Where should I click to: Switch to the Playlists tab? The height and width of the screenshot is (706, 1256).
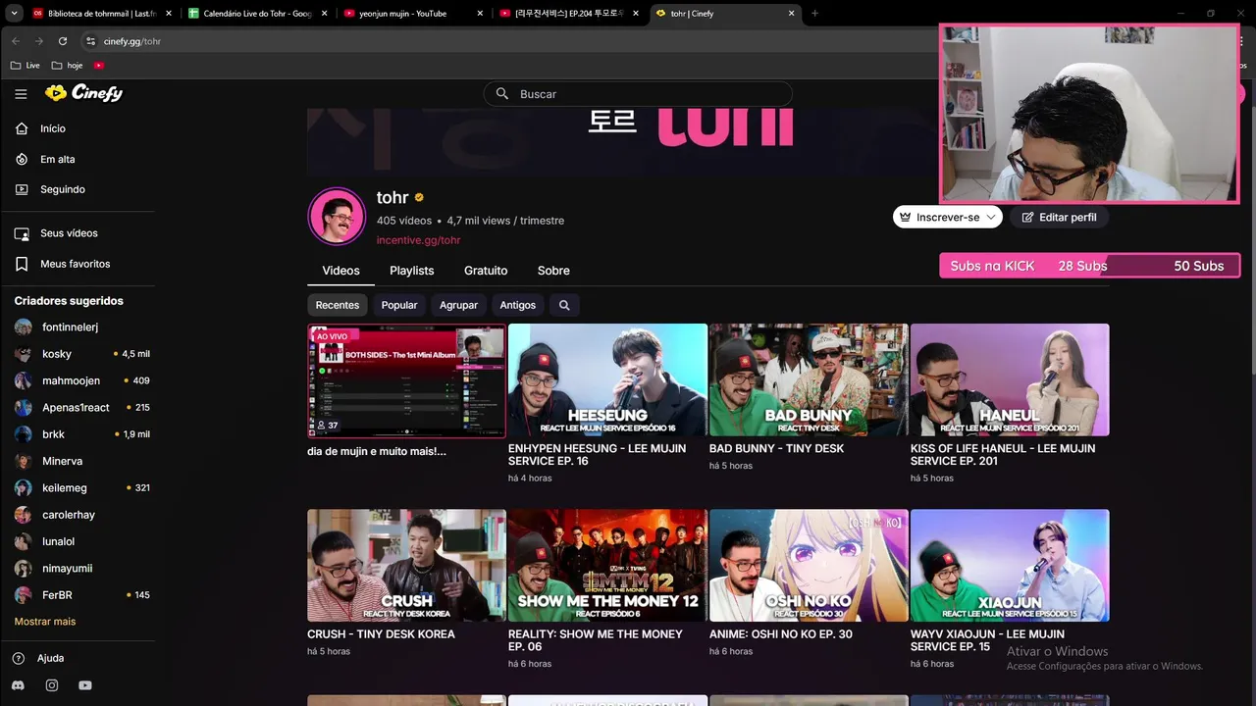click(411, 271)
